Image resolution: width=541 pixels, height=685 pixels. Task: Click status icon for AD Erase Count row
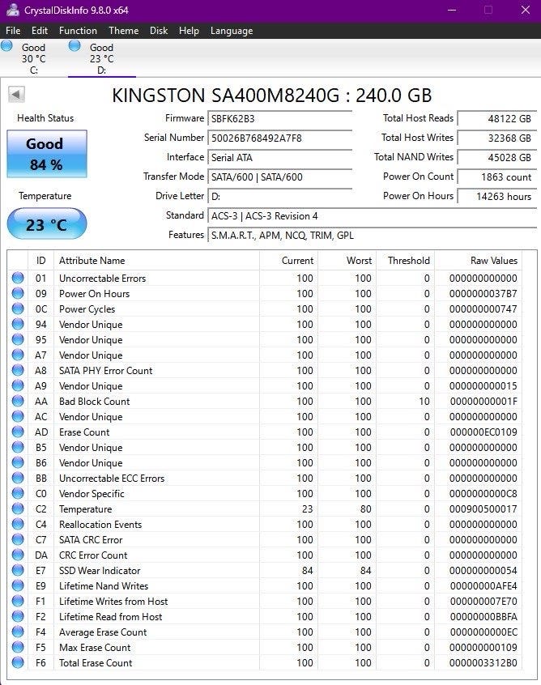click(18, 432)
